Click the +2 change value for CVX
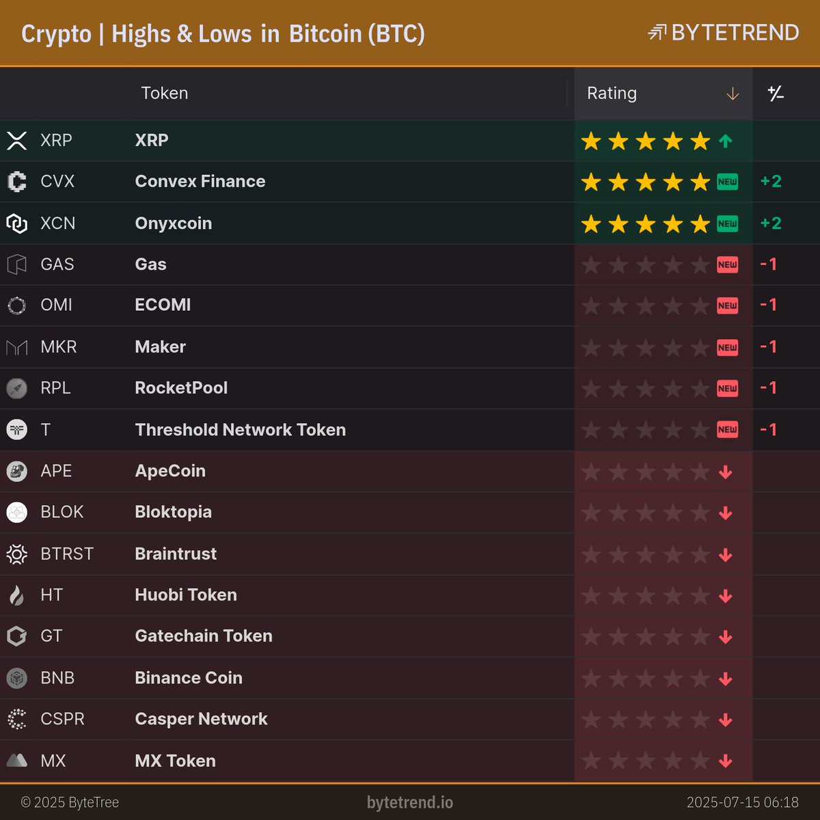The image size is (820, 820). pos(771,182)
